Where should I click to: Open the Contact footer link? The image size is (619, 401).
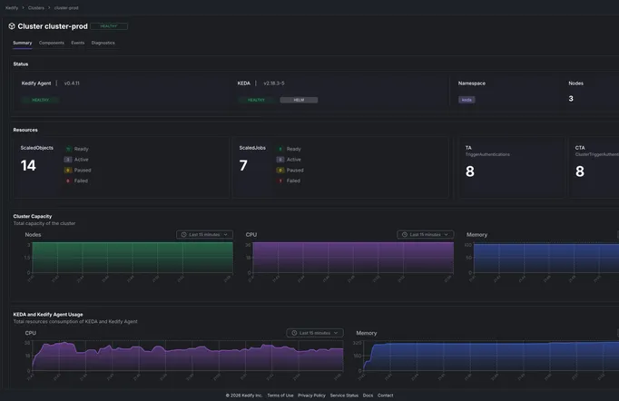coord(386,396)
